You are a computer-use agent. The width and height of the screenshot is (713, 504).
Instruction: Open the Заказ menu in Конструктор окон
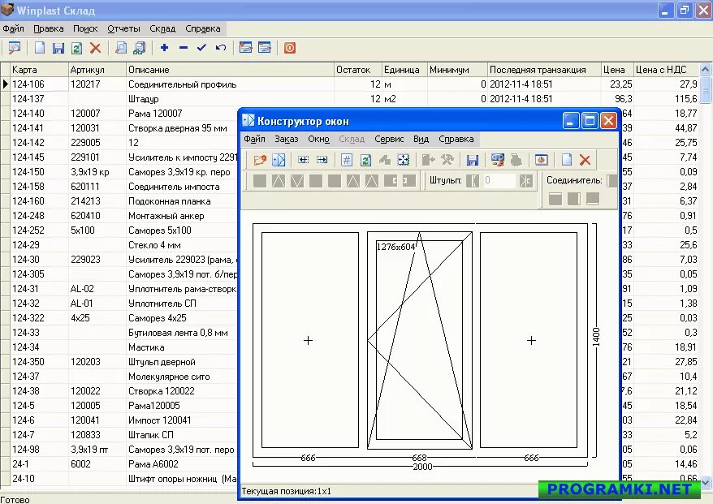click(287, 139)
